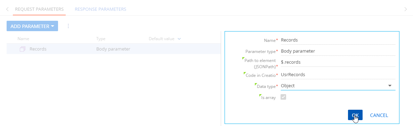
Task: Toggle the Is array checkbox
Action: pos(283,97)
